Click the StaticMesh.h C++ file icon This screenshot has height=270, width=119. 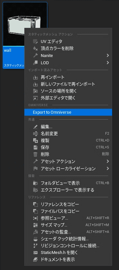coord(35,253)
